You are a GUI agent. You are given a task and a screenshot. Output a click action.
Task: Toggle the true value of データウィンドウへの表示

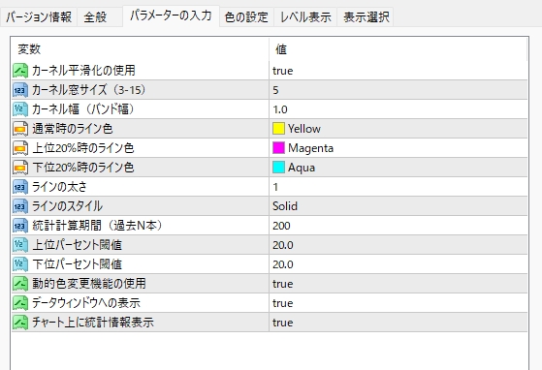[399, 303]
